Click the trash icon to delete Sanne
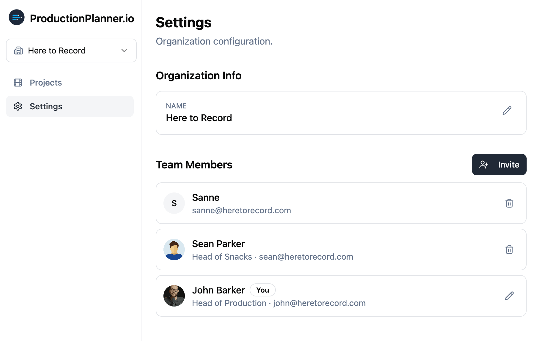Screen dimensions: 548x341 509,203
